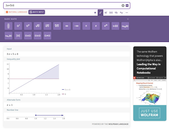169x129 pixels.
Task: Open the calculus integral symbols tab
Action: coord(106,13)
